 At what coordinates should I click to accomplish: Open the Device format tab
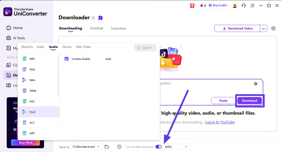pos(67,47)
